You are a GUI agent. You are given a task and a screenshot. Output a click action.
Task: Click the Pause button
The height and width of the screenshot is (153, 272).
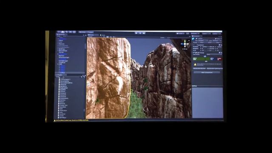(x=140, y=33)
